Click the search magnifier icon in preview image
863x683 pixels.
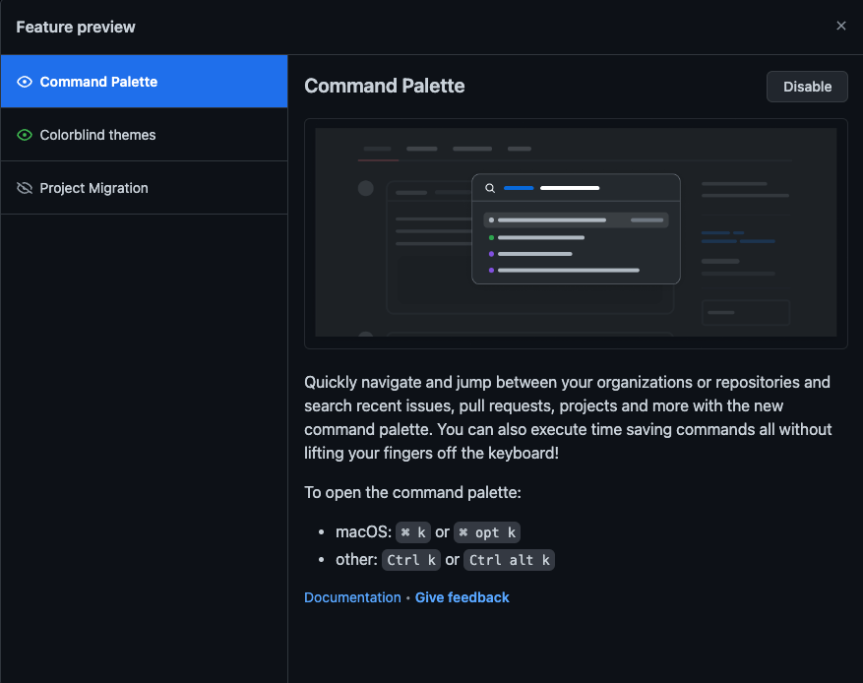click(x=490, y=188)
